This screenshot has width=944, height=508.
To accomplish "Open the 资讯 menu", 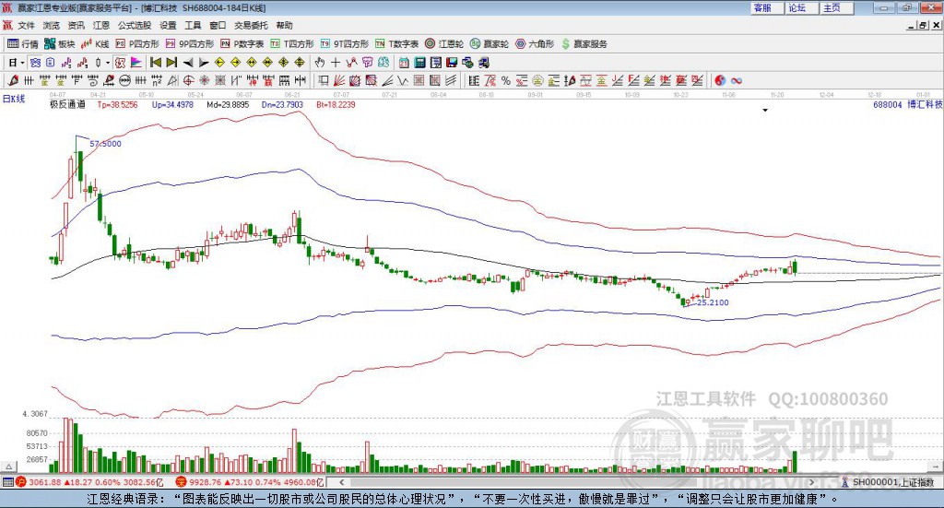I will tap(76, 25).
